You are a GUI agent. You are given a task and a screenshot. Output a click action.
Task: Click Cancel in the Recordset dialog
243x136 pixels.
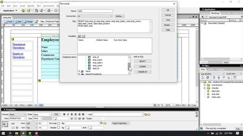(168, 15)
